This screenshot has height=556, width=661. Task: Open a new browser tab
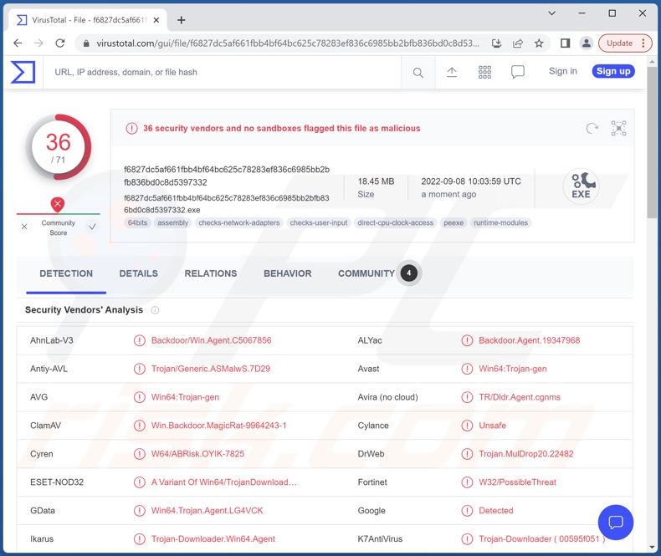tap(182, 20)
